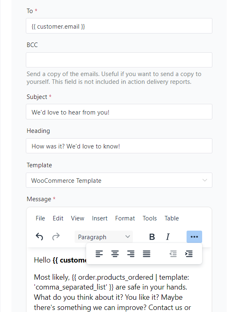The width and height of the screenshot is (237, 312).
Task: Open the Table menu
Action: coord(171,218)
